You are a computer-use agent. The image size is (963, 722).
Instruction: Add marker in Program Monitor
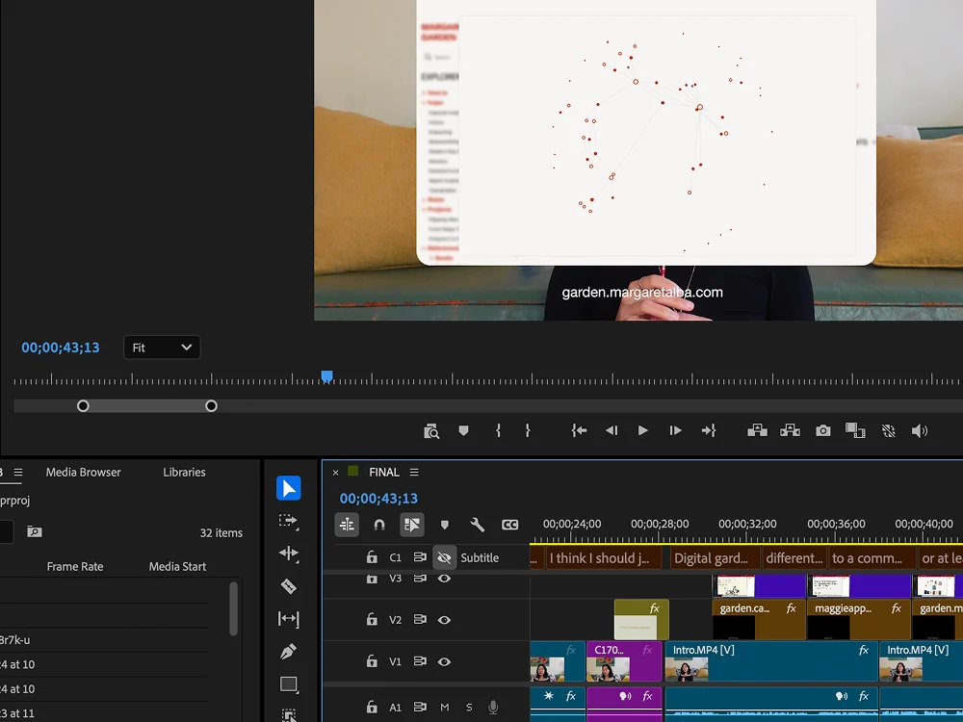click(x=464, y=431)
